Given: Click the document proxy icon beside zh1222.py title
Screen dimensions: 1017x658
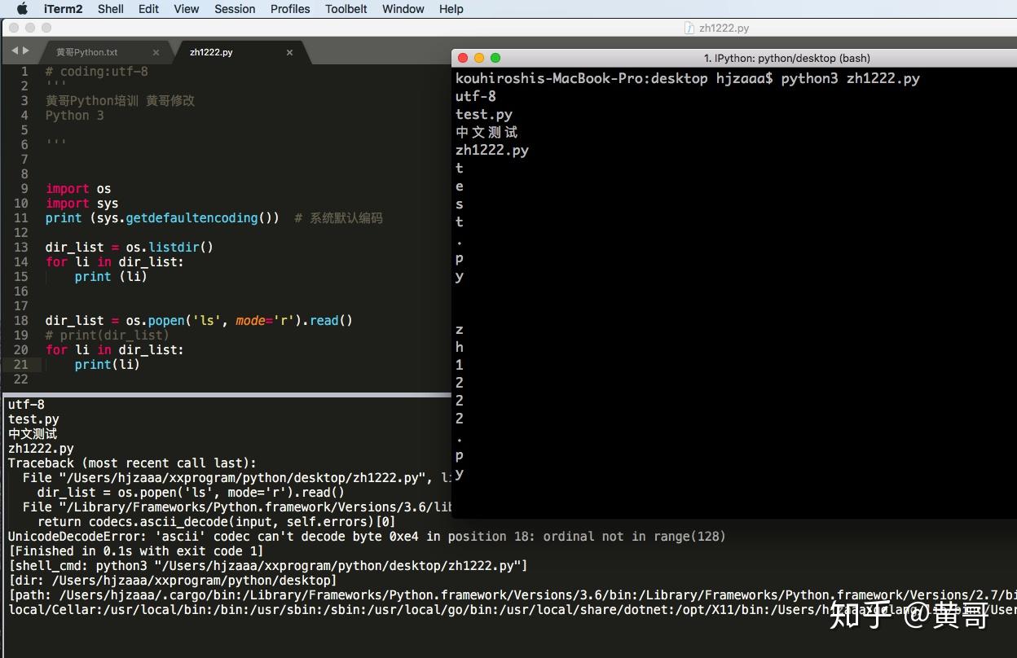Looking at the screenshot, I should [689, 28].
